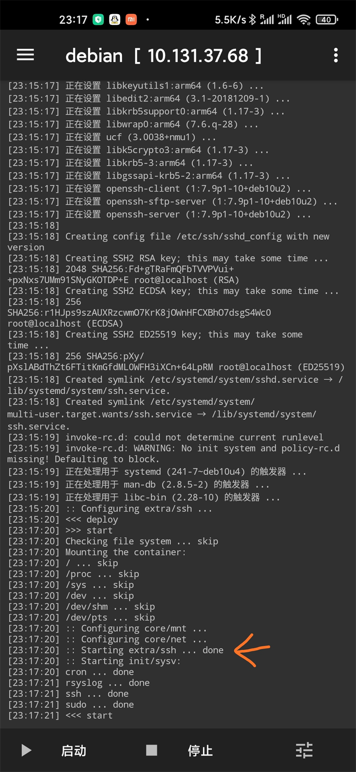
Task: Tap the square stop icon
Action: pyautogui.click(x=152, y=750)
